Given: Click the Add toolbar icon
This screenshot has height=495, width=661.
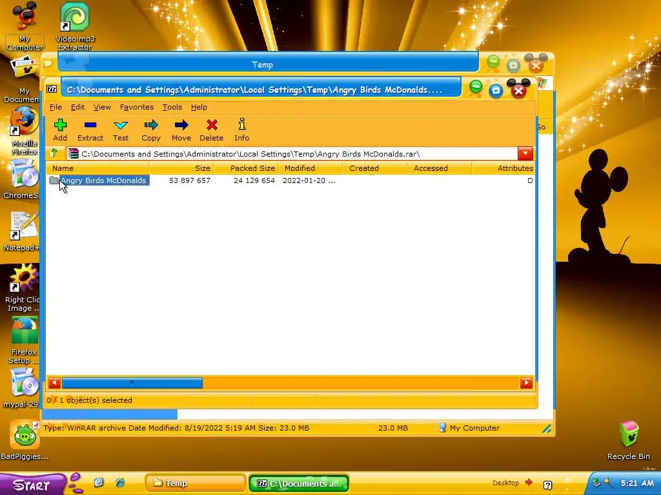Looking at the screenshot, I should [60, 130].
